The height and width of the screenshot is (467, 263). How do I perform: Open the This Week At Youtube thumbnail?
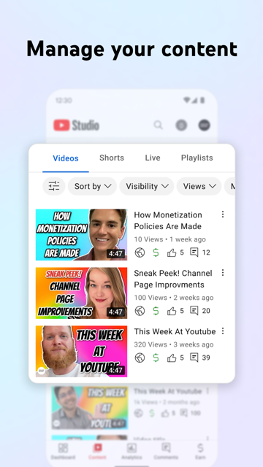(81, 352)
